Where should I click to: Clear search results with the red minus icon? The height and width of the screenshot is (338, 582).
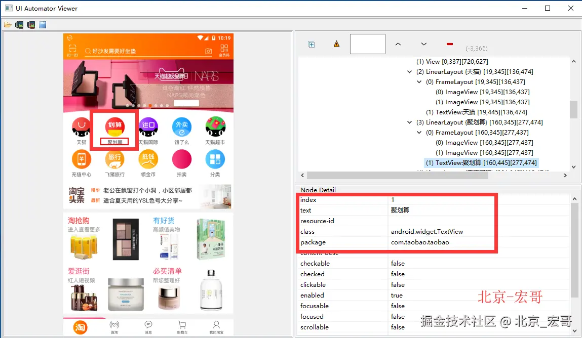tap(449, 44)
